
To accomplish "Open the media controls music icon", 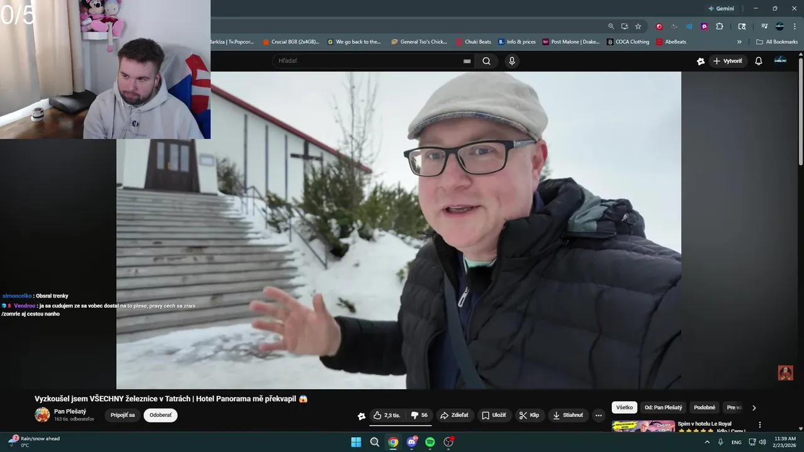I will (x=764, y=26).
